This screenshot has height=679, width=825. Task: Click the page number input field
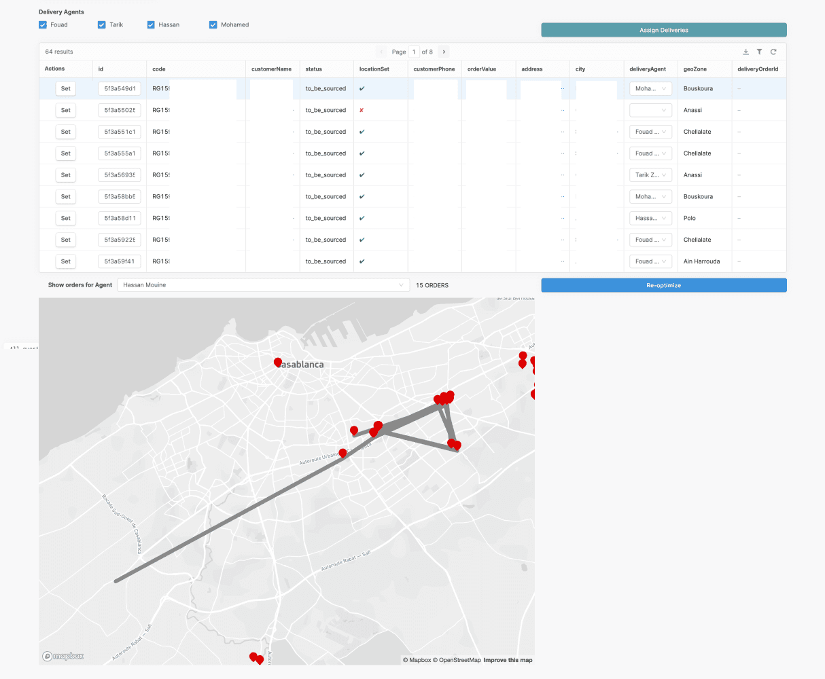coord(414,52)
